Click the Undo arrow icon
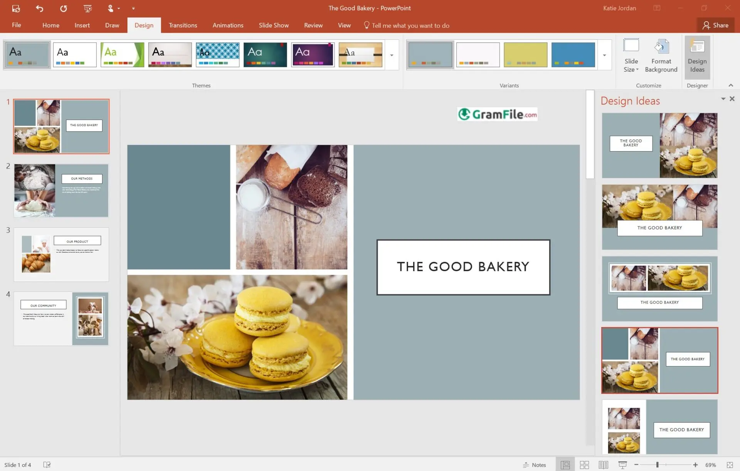Viewport: 740px width, 471px height. 39,8
